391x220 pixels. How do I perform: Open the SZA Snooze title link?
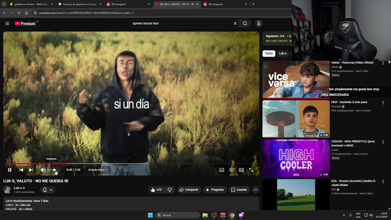[x=353, y=183]
